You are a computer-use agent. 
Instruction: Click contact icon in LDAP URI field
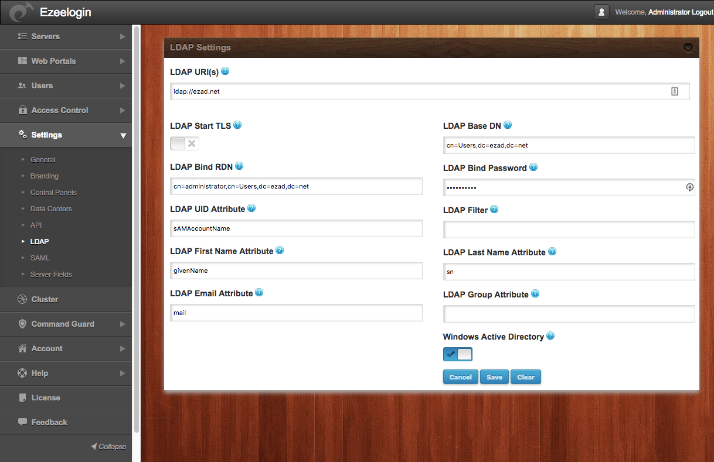click(x=675, y=91)
